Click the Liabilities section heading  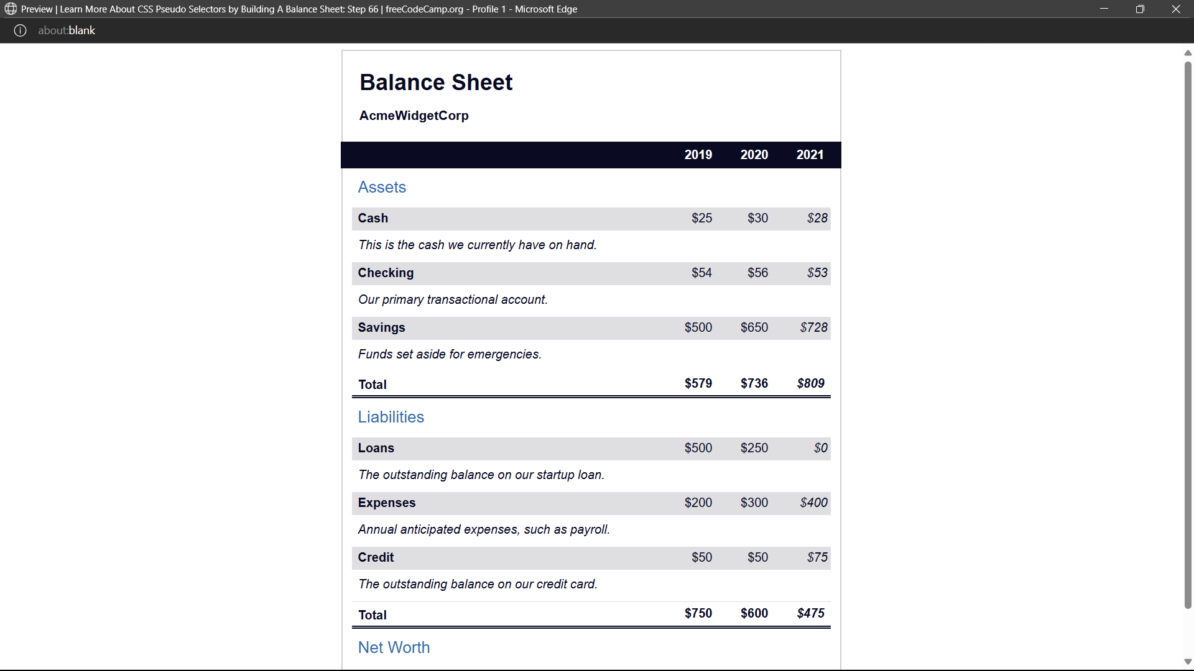click(x=391, y=417)
